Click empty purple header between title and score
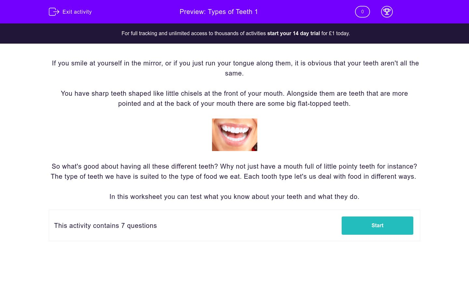This screenshot has height=293, width=469. coord(306,12)
